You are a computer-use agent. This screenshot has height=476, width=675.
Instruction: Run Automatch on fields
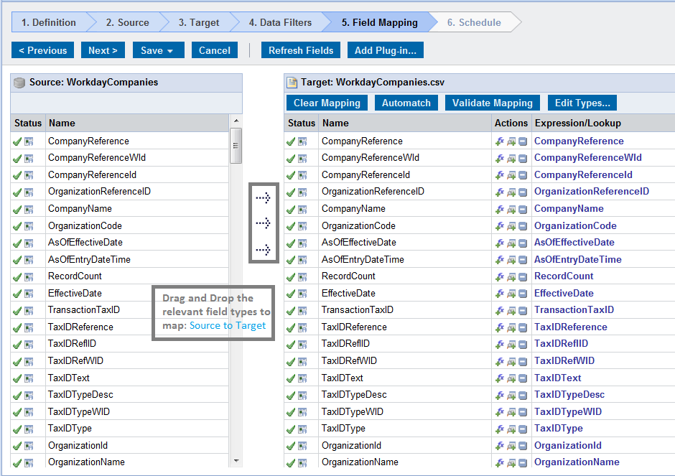[406, 103]
